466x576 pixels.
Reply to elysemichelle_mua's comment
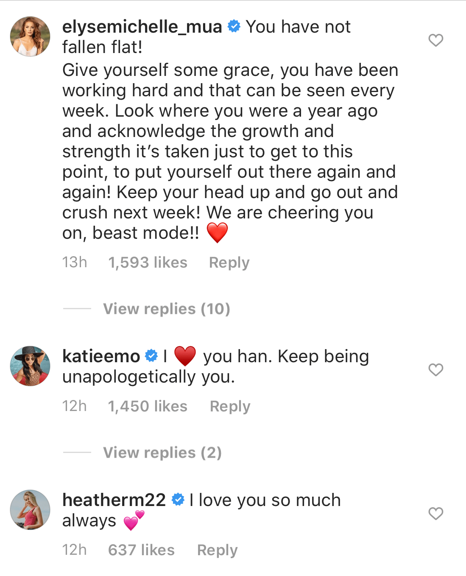pos(229,263)
